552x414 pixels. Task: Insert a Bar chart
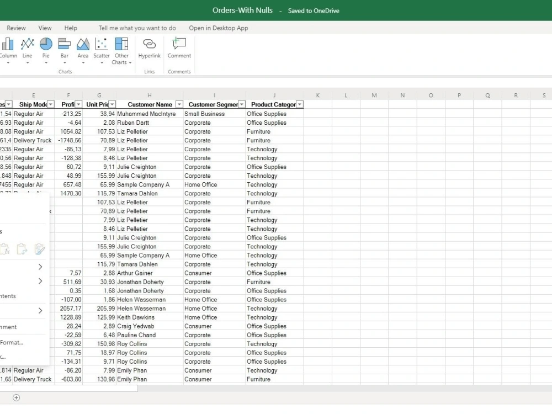(x=65, y=47)
